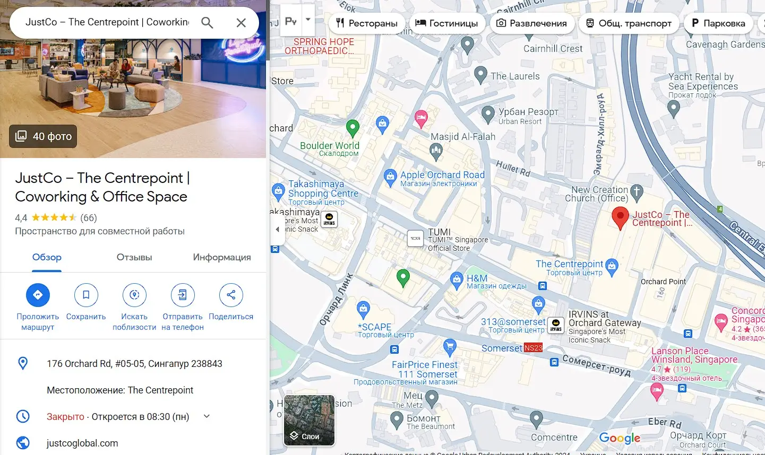
Task: Click the Orchard Point label
Action: [663, 282]
